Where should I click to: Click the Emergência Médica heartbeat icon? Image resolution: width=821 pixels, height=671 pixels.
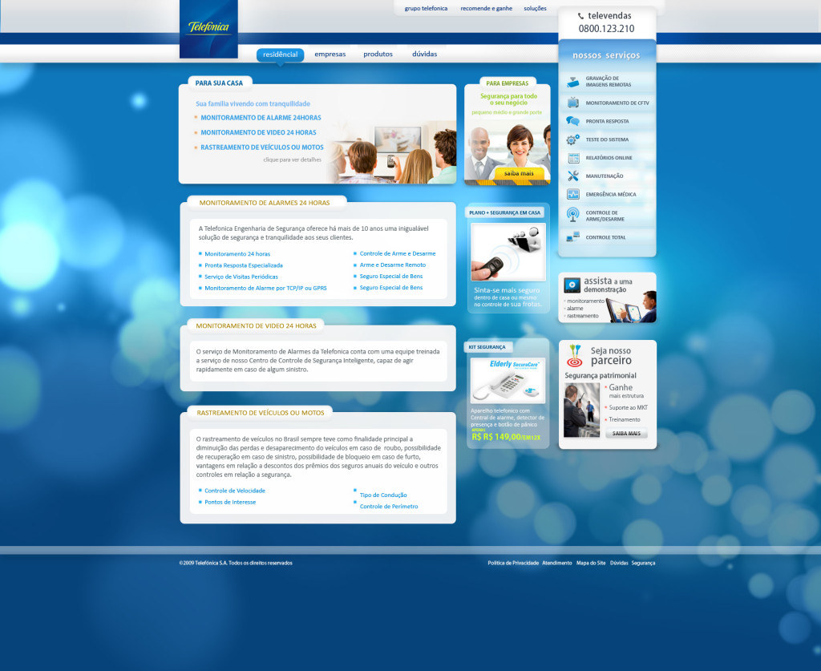[572, 194]
